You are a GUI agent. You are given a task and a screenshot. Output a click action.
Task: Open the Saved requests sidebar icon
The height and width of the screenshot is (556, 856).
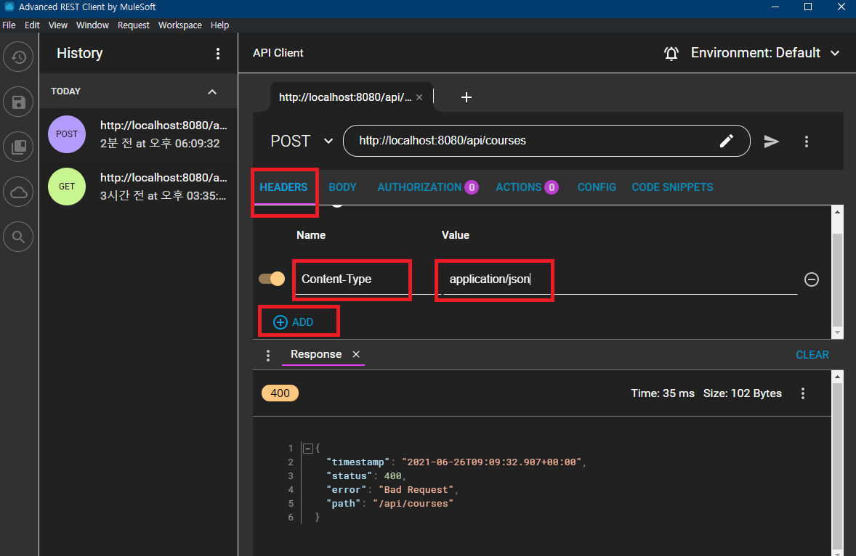point(19,102)
